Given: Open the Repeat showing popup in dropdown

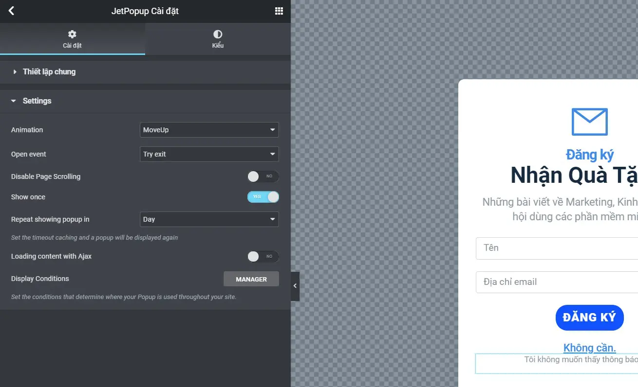Looking at the screenshot, I should (x=209, y=219).
